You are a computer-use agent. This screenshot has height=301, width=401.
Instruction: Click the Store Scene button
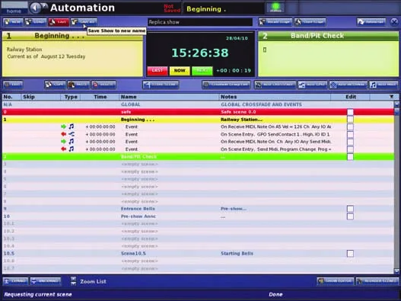point(161,85)
